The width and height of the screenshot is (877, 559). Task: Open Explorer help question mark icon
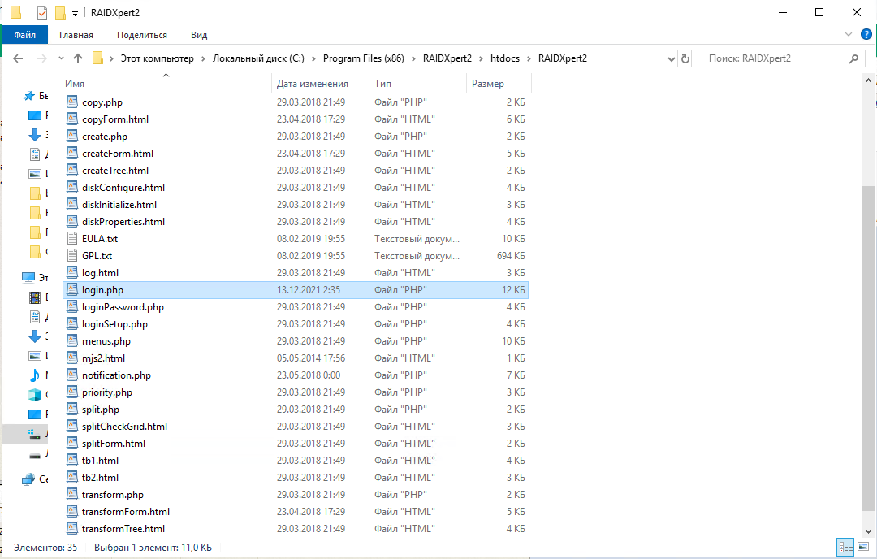866,35
